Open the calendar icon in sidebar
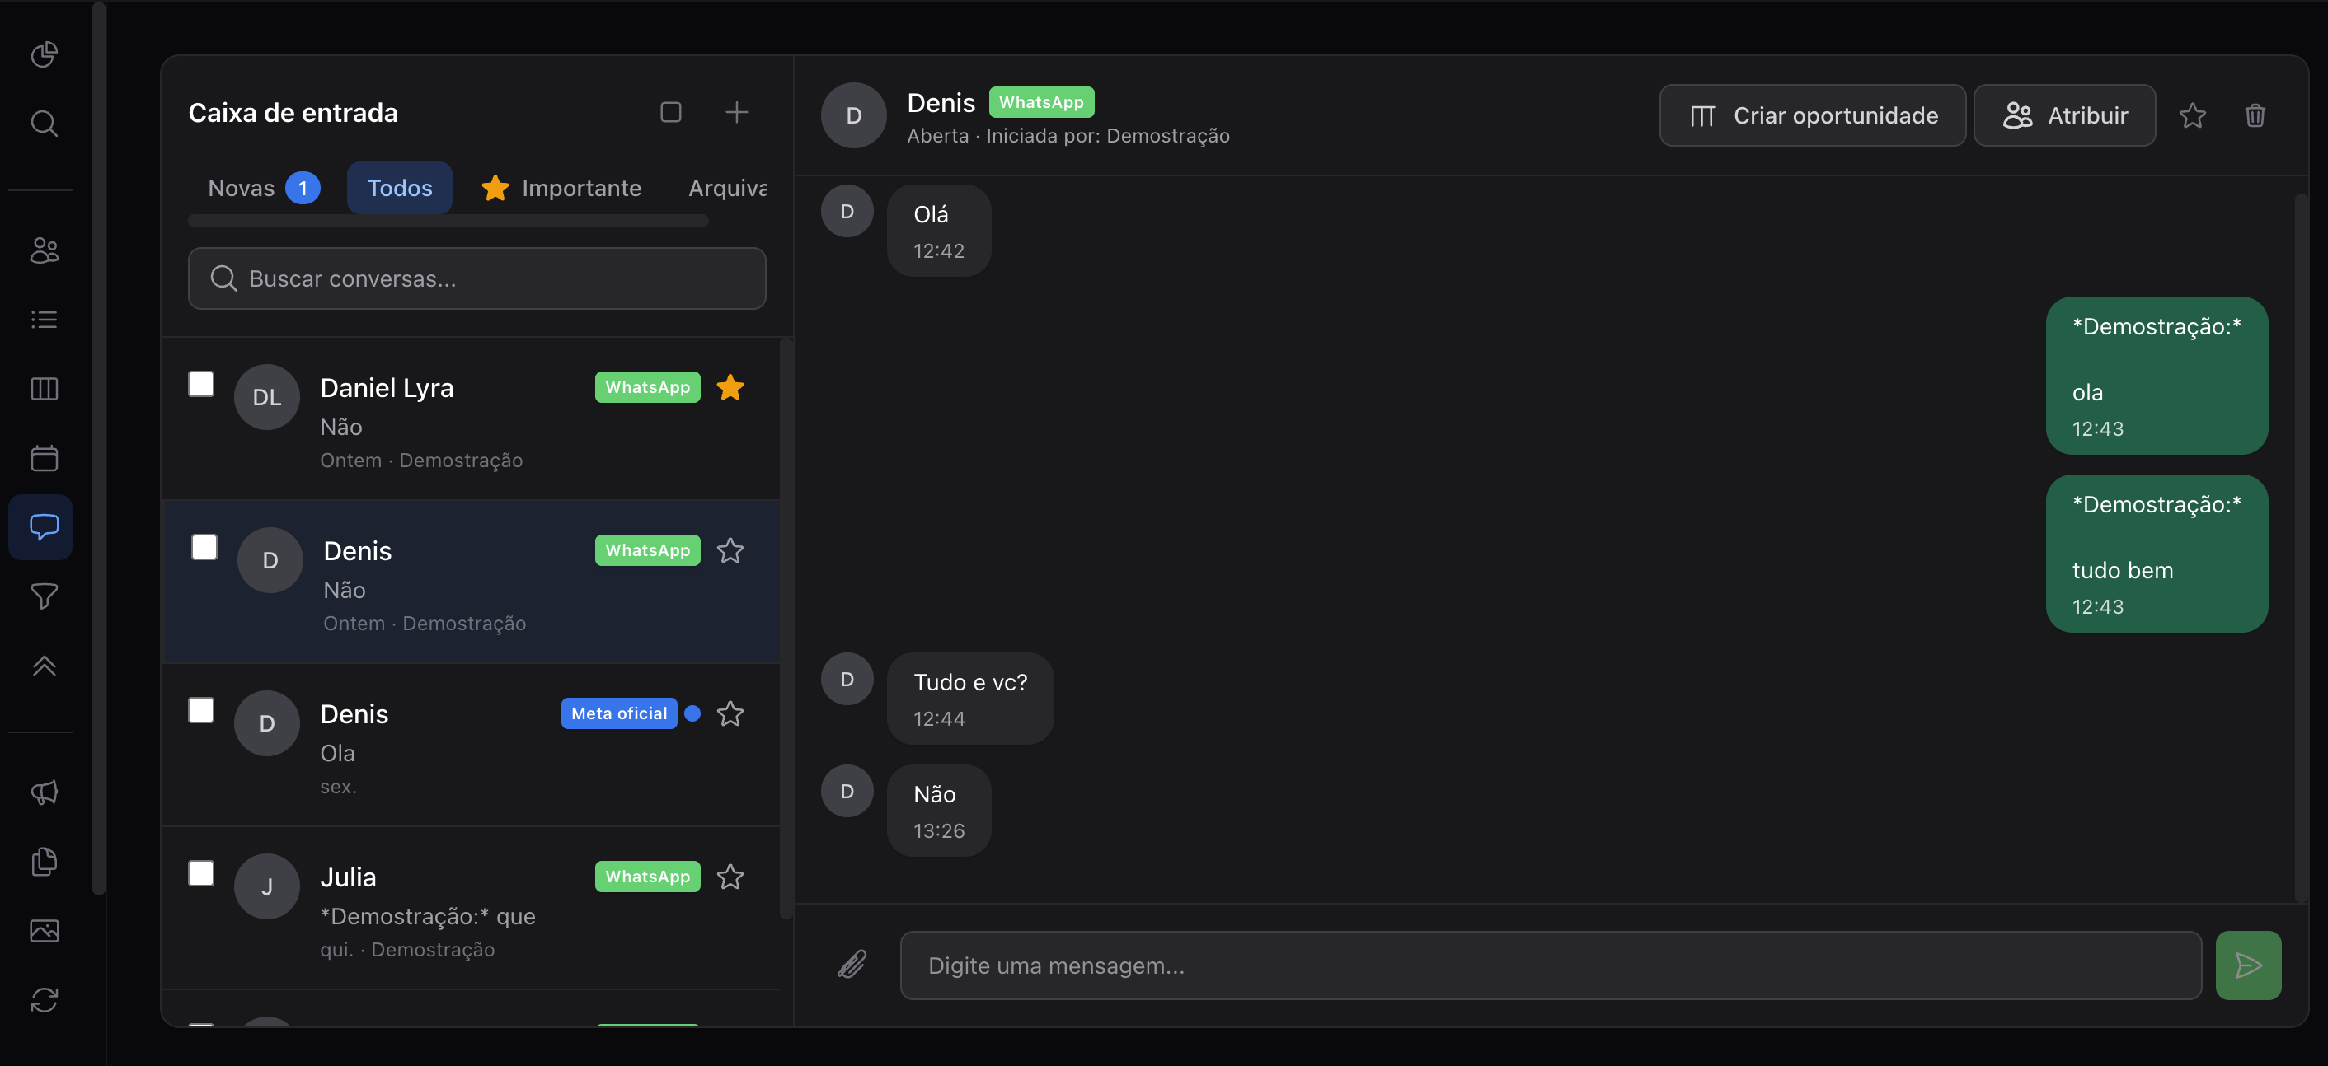This screenshot has width=2328, height=1066. point(44,458)
